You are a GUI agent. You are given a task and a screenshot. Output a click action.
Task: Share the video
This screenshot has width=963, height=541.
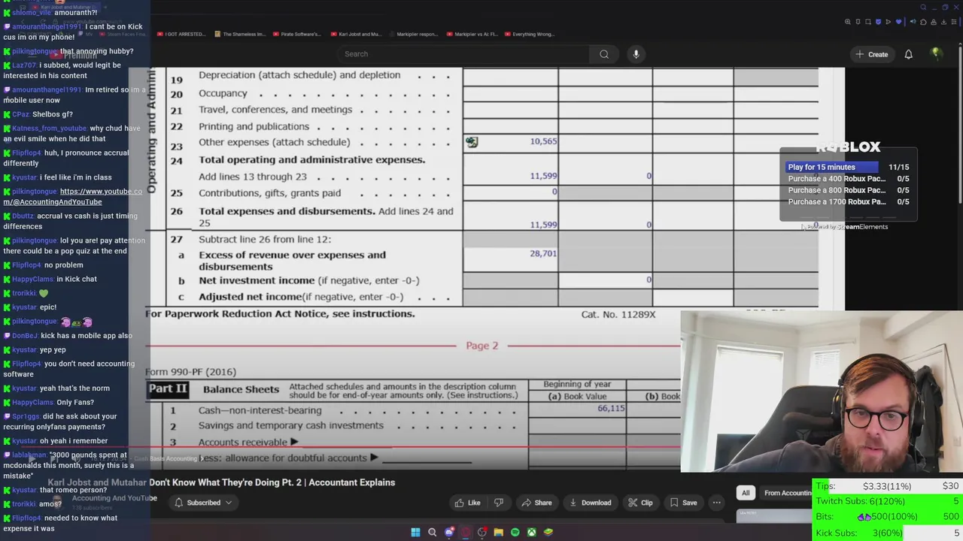[536, 503]
